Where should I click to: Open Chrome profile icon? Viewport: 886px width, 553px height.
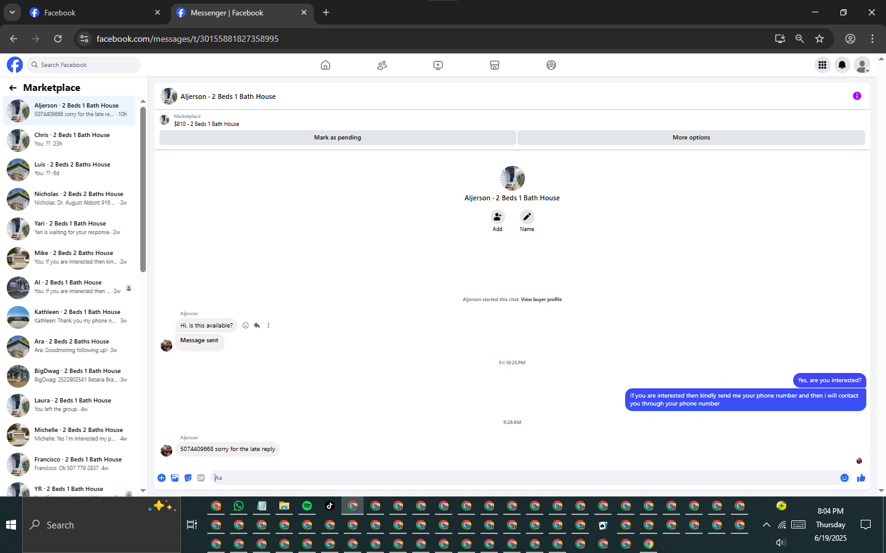click(x=850, y=39)
